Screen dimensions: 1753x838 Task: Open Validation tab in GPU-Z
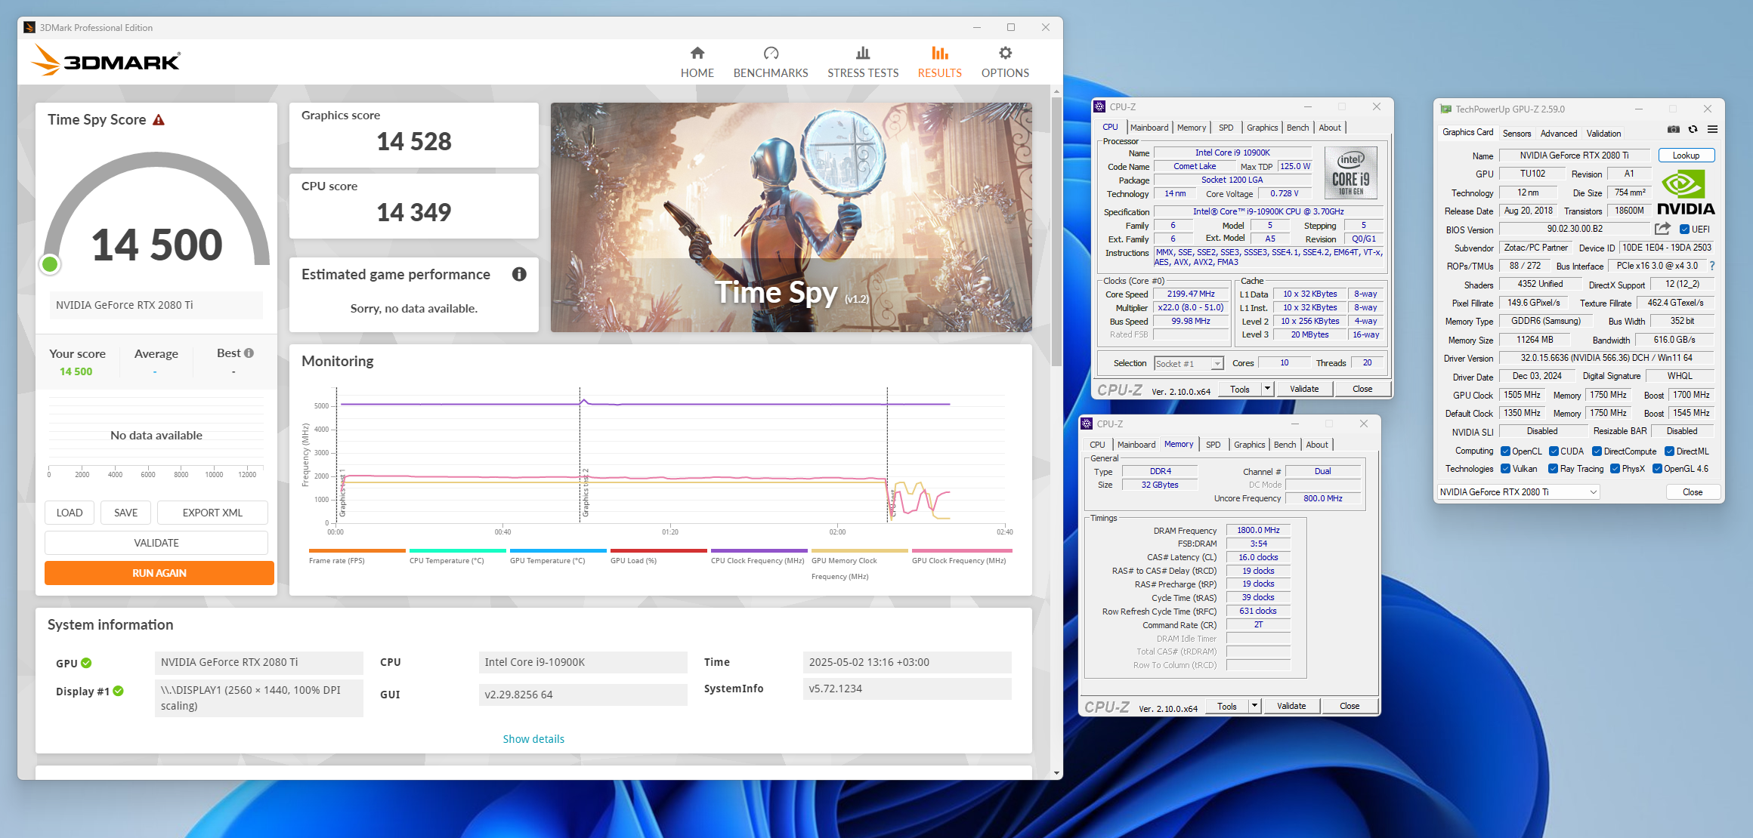pos(1603,134)
